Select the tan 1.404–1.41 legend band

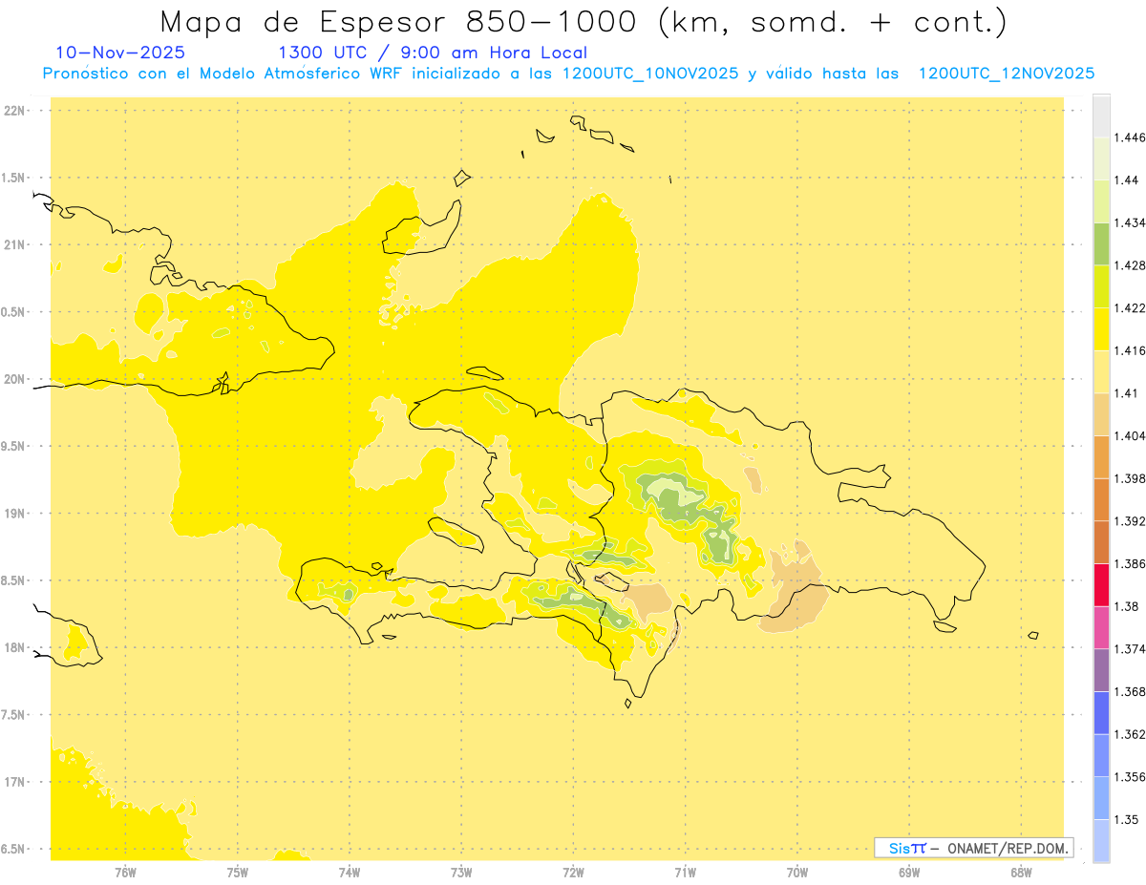coord(1101,414)
